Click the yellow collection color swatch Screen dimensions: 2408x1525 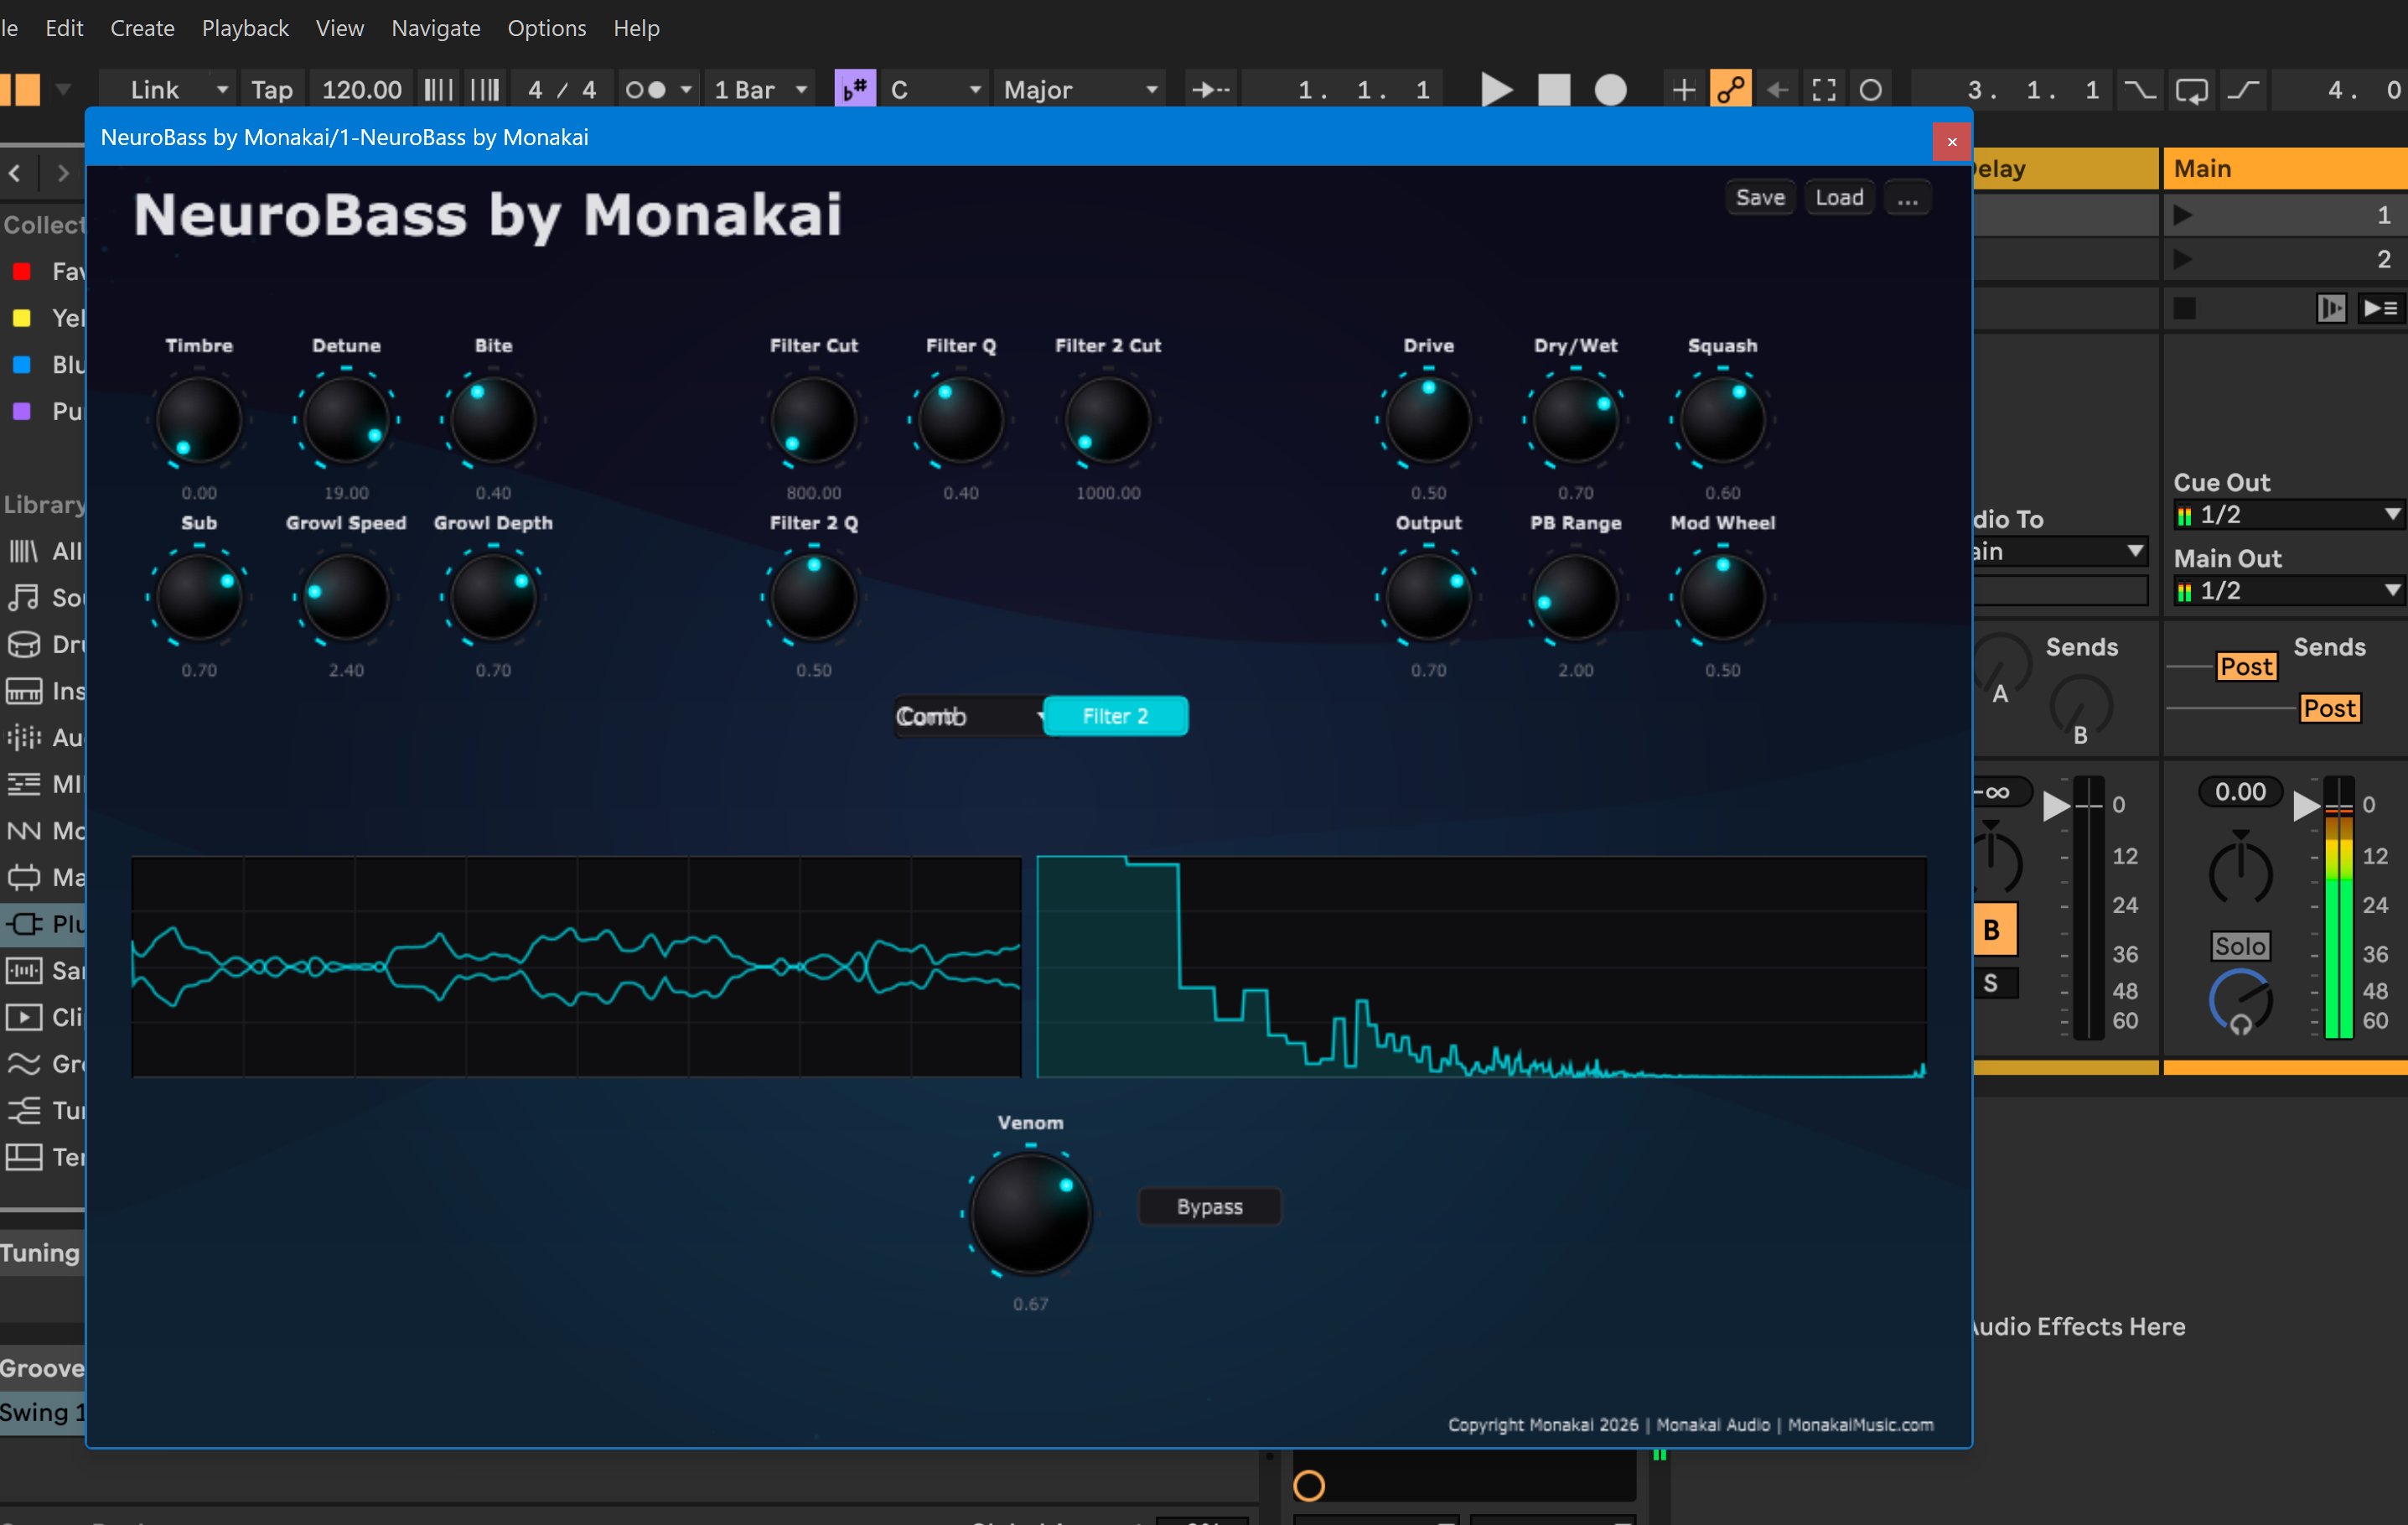pyautogui.click(x=21, y=318)
